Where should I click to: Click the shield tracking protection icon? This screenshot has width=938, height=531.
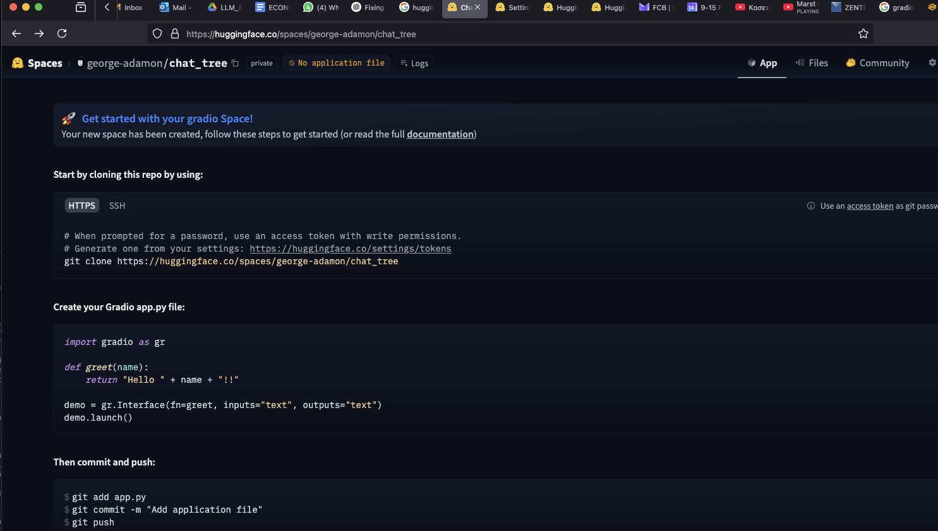pos(158,34)
